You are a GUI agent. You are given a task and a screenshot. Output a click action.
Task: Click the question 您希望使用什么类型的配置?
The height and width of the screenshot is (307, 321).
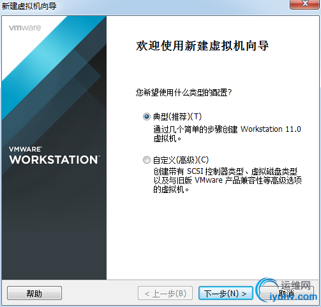coord(184,92)
